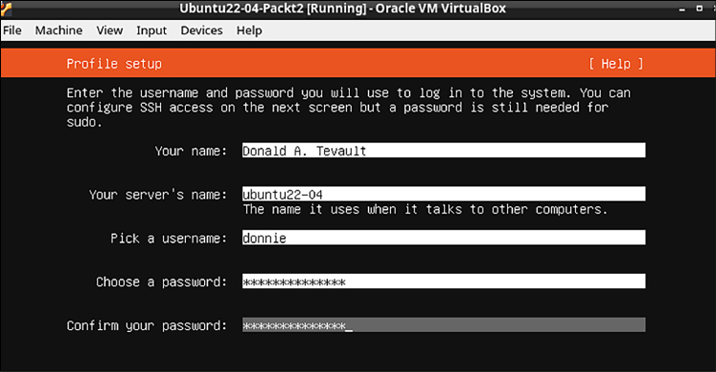Open the File menu
This screenshot has width=716, height=372.
[x=11, y=31]
